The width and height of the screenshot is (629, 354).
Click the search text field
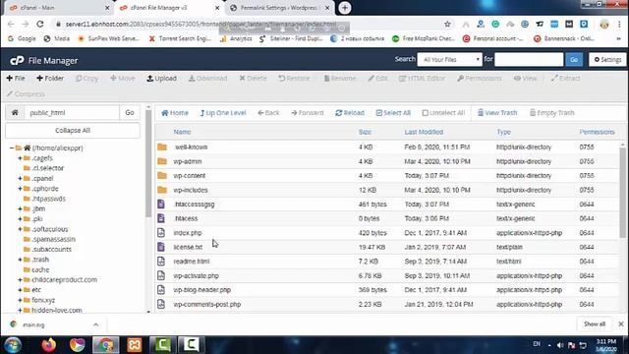(x=529, y=59)
